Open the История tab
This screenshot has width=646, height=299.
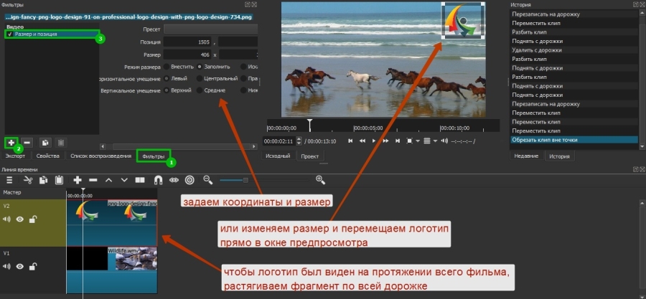(560, 156)
